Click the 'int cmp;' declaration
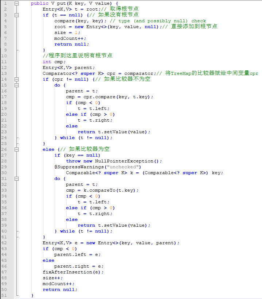Viewport: 262px width, 299px height. point(54,62)
